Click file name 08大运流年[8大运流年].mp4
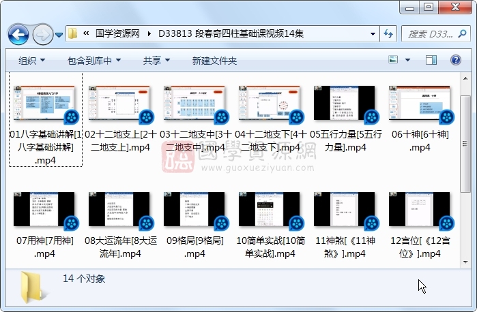The width and height of the screenshot is (477, 312). [121, 247]
